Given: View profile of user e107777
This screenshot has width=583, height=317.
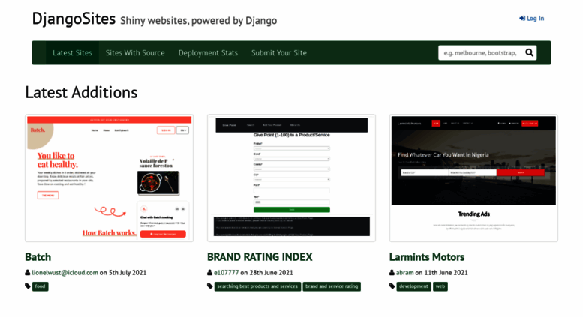Looking at the screenshot, I should click(226, 273).
